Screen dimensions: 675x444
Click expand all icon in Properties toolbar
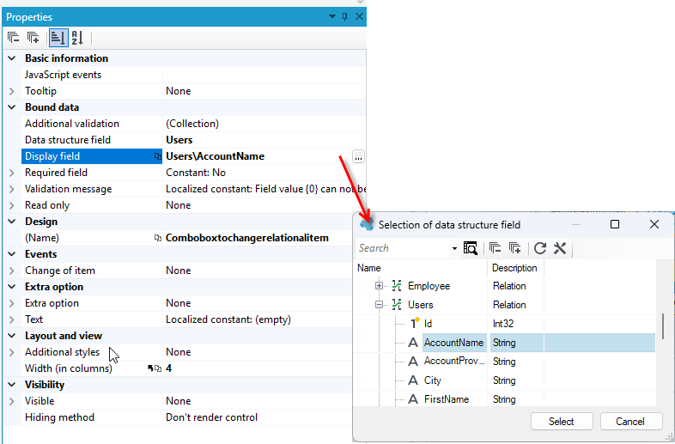33,38
